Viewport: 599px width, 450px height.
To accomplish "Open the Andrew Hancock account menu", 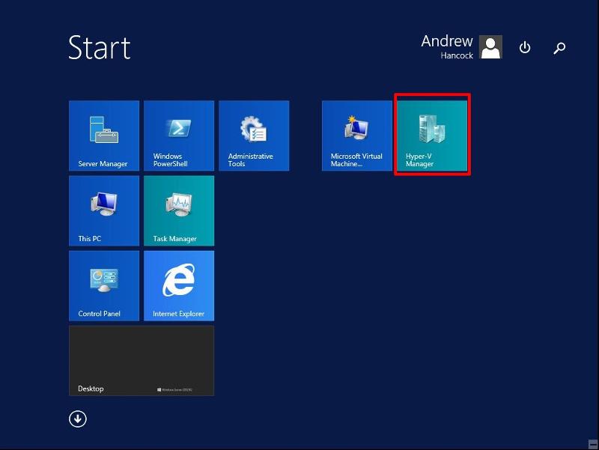I will [x=447, y=46].
